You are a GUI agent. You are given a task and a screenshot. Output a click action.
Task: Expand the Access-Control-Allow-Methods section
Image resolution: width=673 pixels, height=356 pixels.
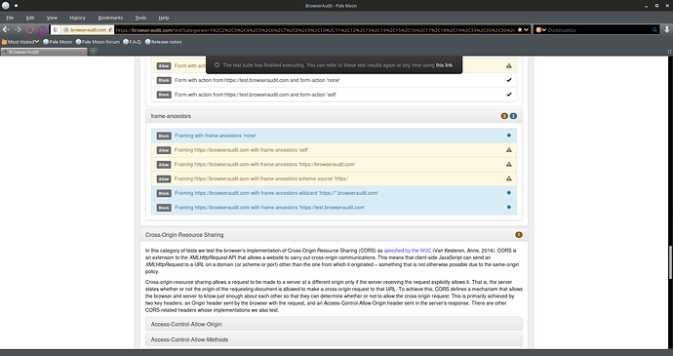coord(334,339)
